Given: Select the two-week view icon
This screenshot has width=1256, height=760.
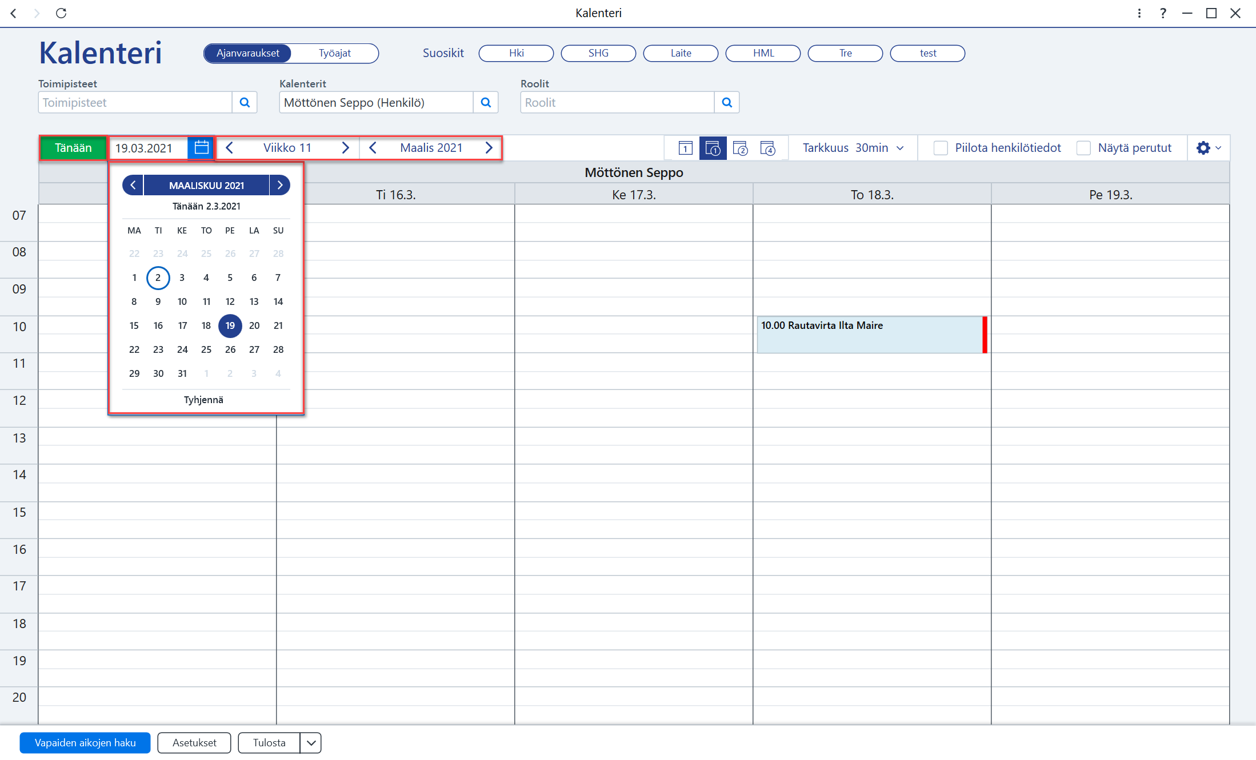Looking at the screenshot, I should pyautogui.click(x=740, y=148).
